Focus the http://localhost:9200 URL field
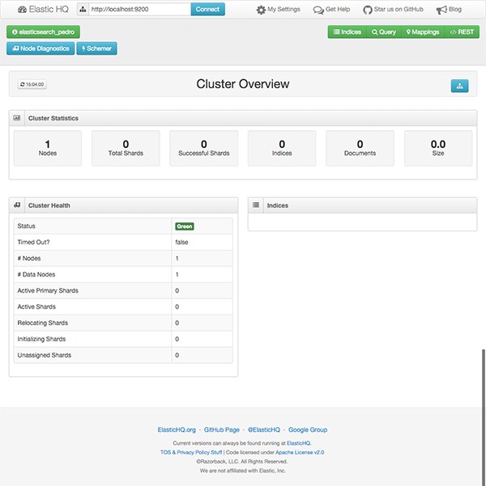Image resolution: width=486 pixels, height=486 pixels. pos(140,9)
